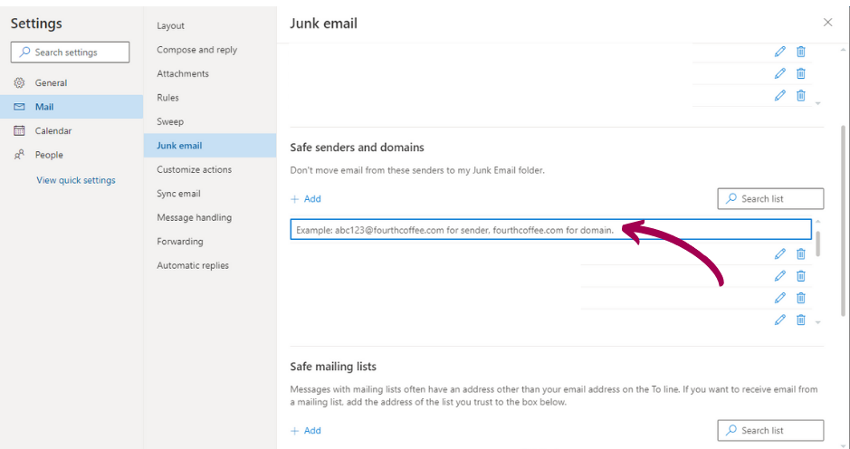Click the safe sender example address input field
The image size is (850, 449).
tap(550, 229)
